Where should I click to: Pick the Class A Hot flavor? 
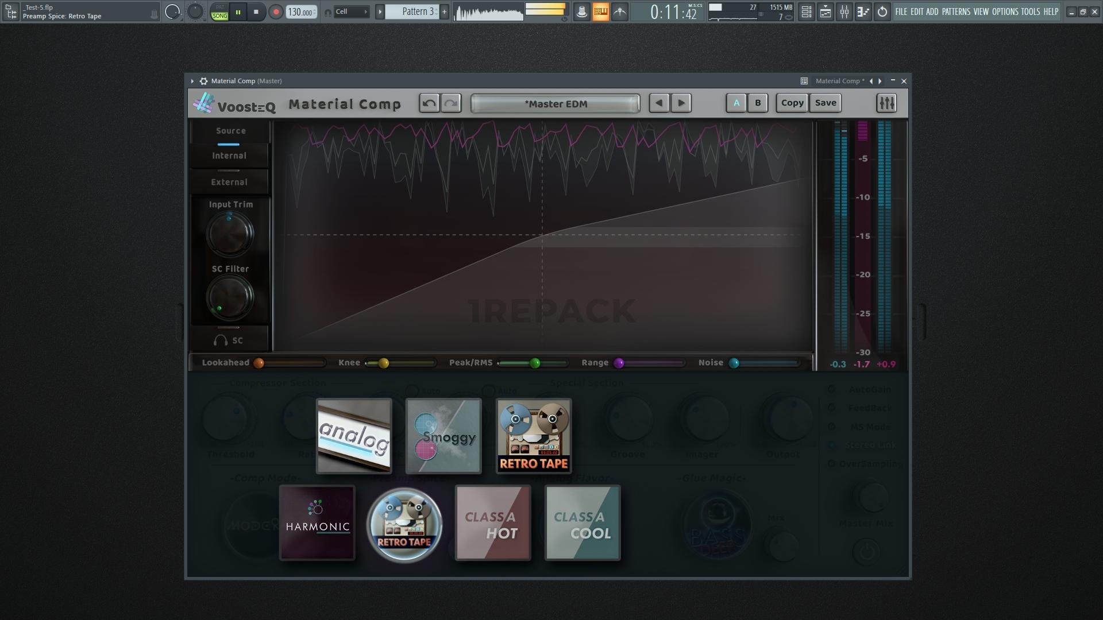coord(493,523)
